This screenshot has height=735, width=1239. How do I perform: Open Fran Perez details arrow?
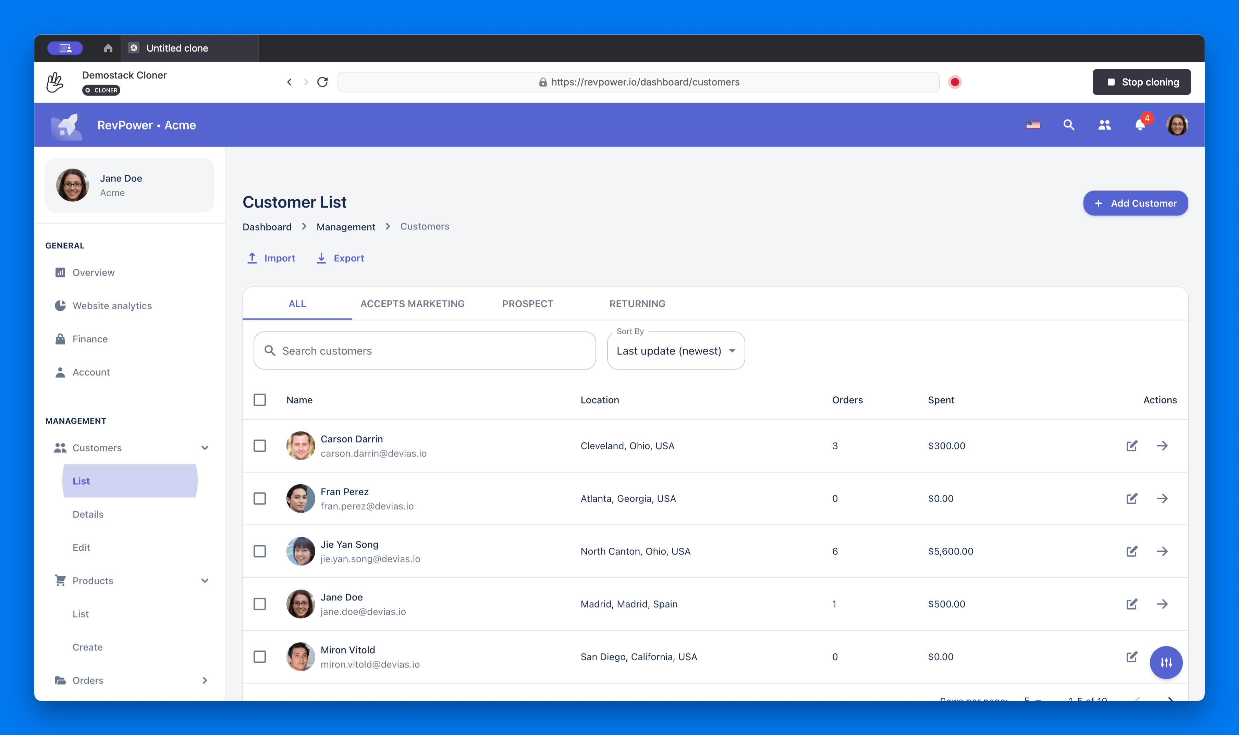(1162, 498)
